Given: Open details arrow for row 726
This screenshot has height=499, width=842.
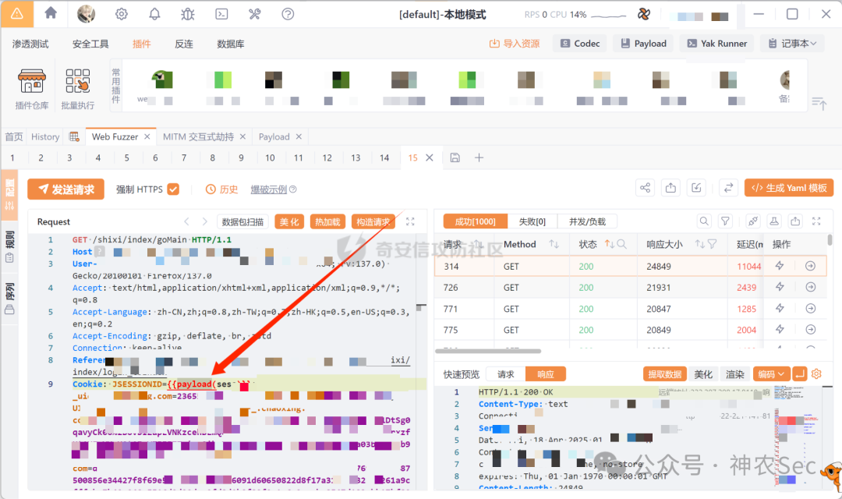Looking at the screenshot, I should 810,287.
